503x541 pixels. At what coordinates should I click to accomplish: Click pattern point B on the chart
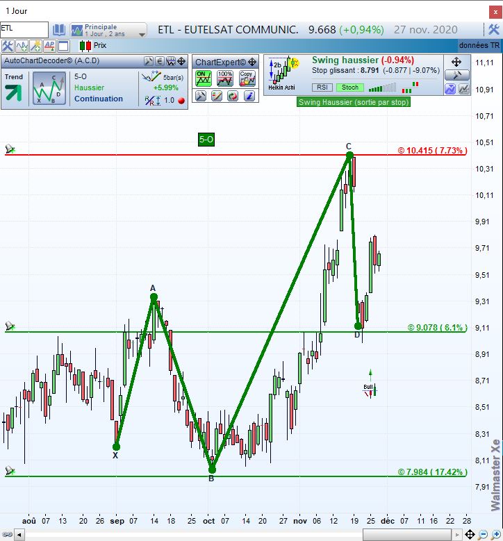212,469
